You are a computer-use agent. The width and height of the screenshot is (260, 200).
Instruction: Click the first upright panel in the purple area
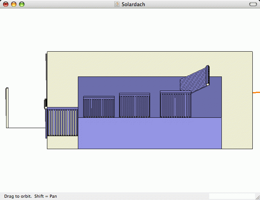(99, 107)
